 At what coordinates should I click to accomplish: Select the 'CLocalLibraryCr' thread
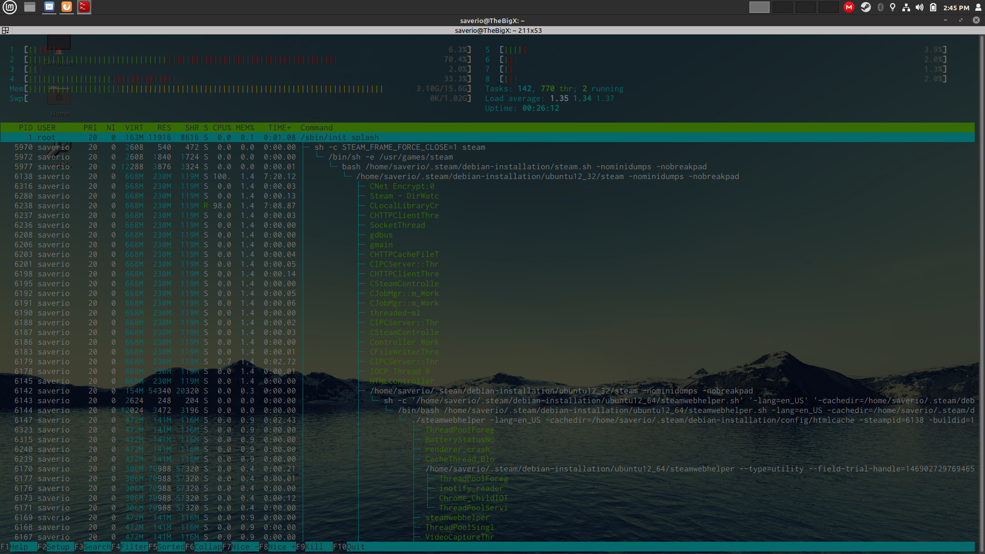404,206
